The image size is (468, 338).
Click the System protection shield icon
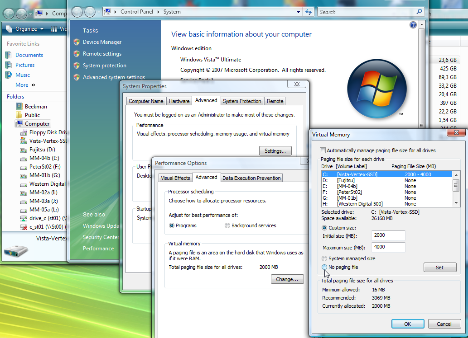[77, 66]
